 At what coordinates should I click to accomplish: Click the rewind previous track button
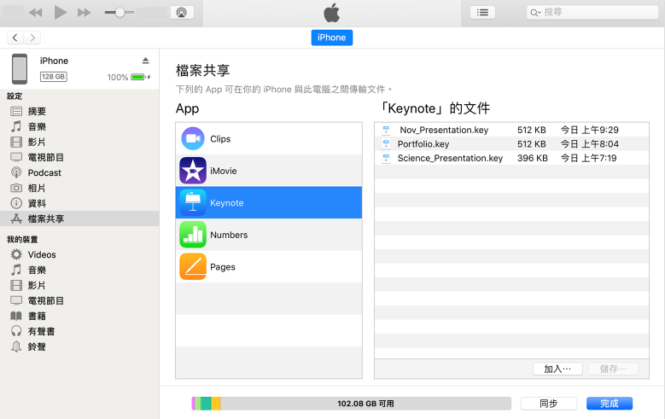click(x=35, y=13)
